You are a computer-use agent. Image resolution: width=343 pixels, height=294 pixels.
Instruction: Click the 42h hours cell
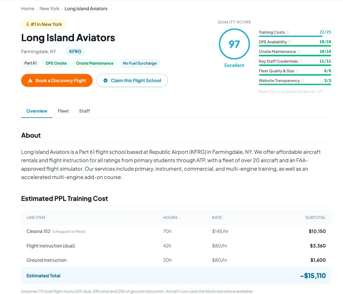(167, 246)
